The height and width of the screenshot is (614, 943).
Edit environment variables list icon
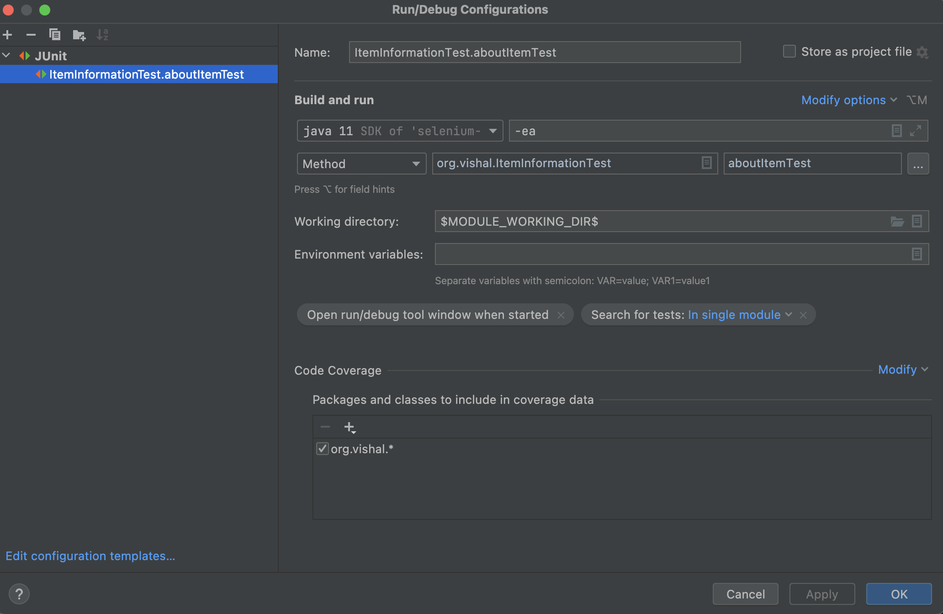tap(917, 254)
